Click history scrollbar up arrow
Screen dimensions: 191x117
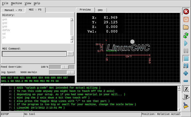coord(72,19)
